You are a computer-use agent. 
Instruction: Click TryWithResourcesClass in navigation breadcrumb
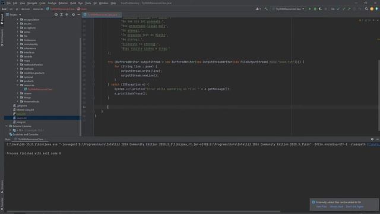click(61, 9)
